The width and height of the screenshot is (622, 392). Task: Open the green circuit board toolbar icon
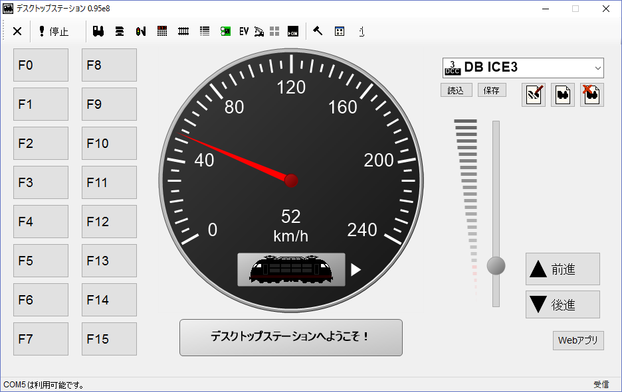[225, 31]
